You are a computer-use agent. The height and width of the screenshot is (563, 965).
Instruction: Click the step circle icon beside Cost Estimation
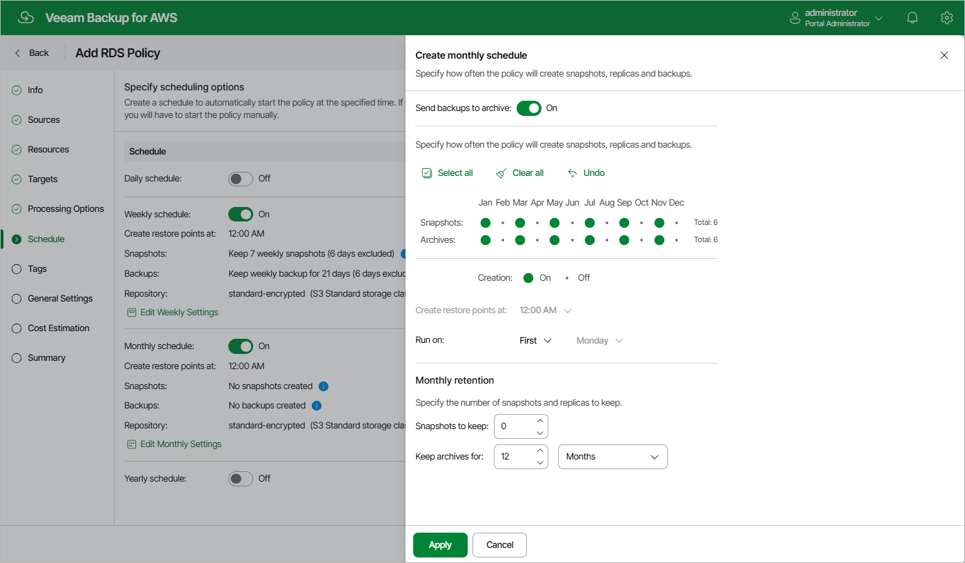17,328
